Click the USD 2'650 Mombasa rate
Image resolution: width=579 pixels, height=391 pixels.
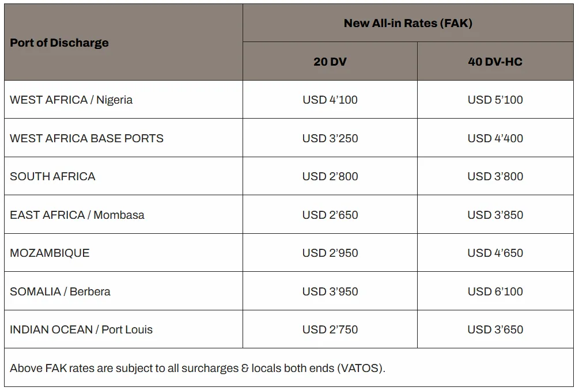330,215
